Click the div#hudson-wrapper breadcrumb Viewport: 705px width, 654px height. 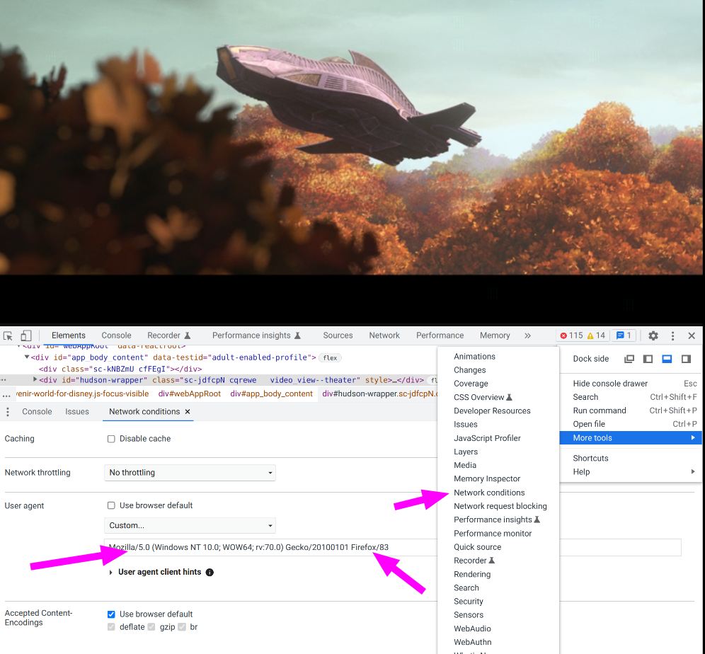click(x=379, y=394)
